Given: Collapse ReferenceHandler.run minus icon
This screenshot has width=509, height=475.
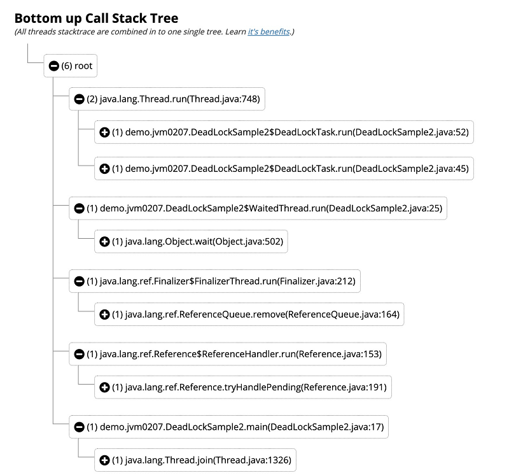Looking at the screenshot, I should point(80,353).
